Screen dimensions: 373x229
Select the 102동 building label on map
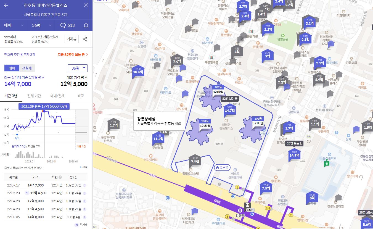coord(218,87)
